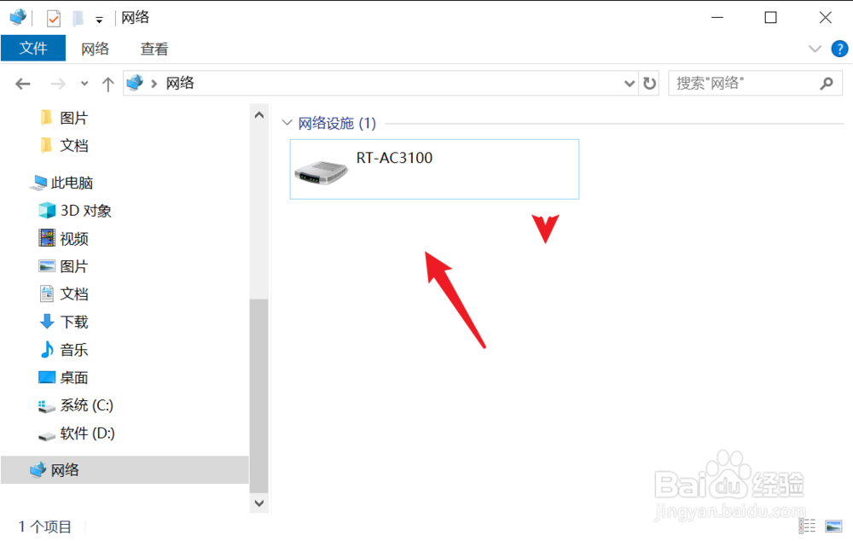
Task: Open 系统 (C:) drive in sidebar
Action: click(86, 405)
